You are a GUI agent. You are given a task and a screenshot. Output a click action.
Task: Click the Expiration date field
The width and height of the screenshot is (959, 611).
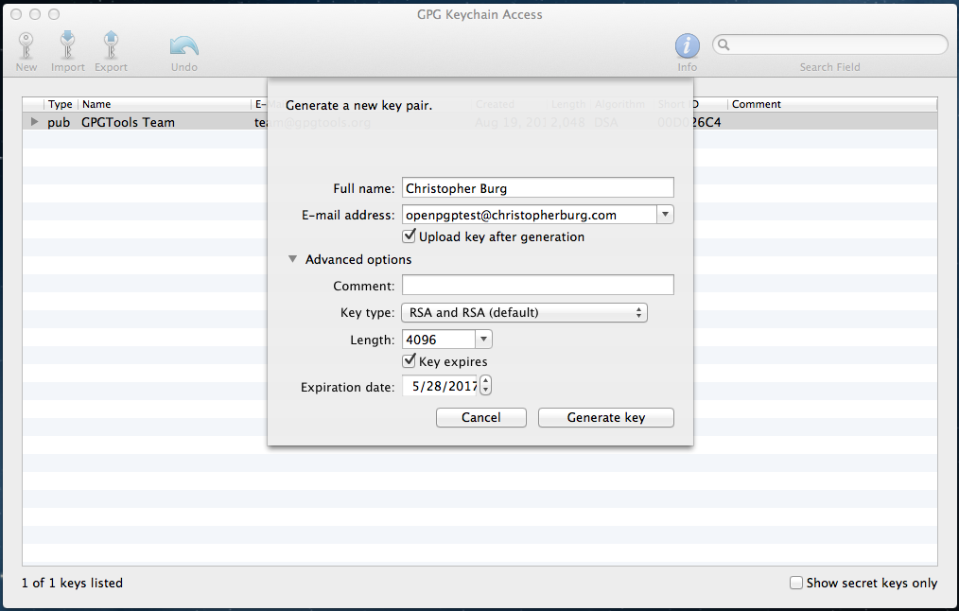coord(440,386)
